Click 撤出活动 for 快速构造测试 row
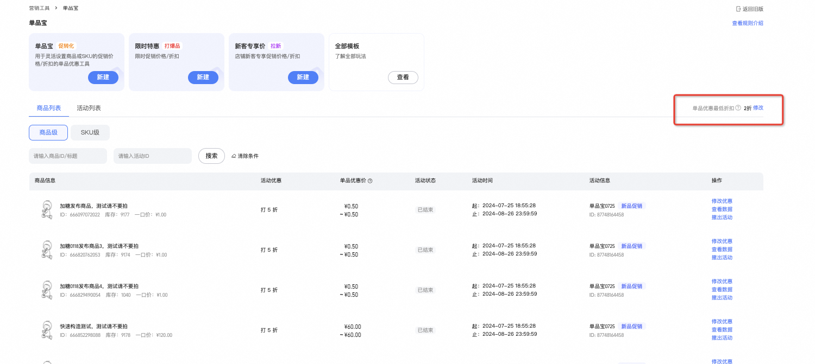This screenshot has width=815, height=364. coord(722,338)
